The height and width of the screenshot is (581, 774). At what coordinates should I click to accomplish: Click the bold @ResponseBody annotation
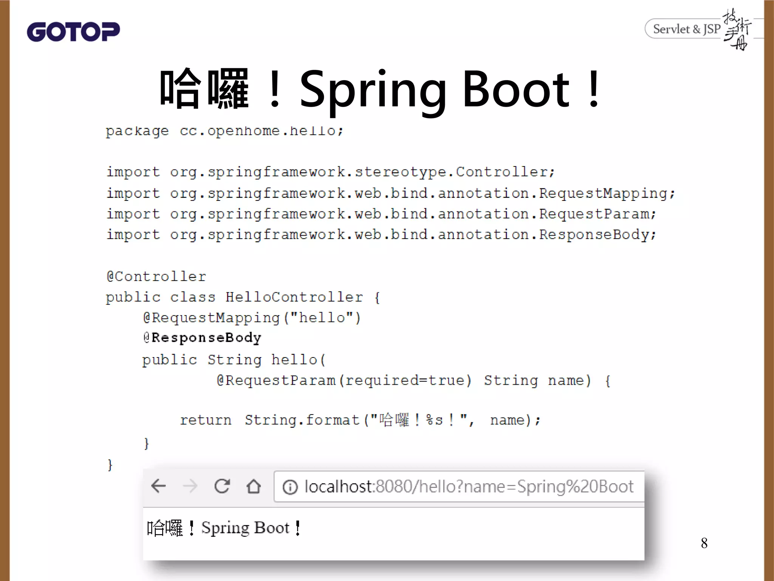(x=202, y=338)
